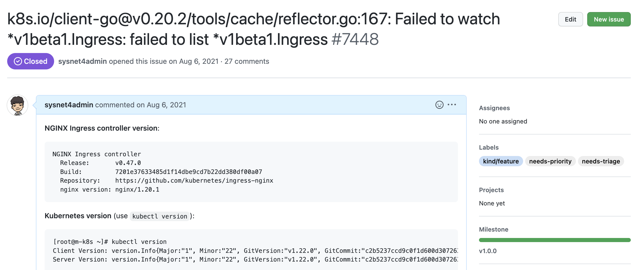The width and height of the screenshot is (639, 270).
Task: Select the kind/feature label
Action: point(501,161)
